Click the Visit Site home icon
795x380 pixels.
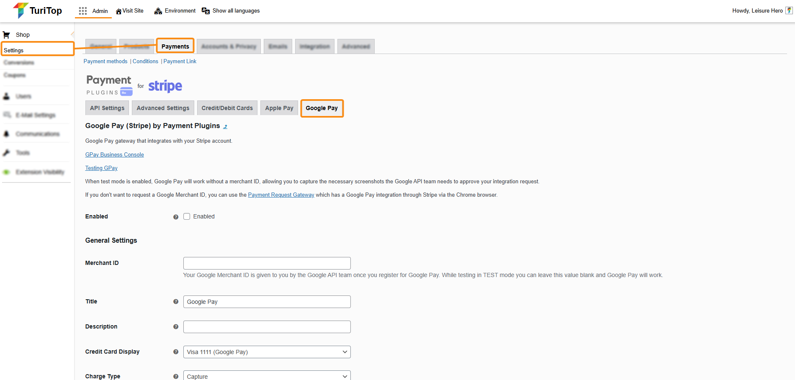coord(118,11)
